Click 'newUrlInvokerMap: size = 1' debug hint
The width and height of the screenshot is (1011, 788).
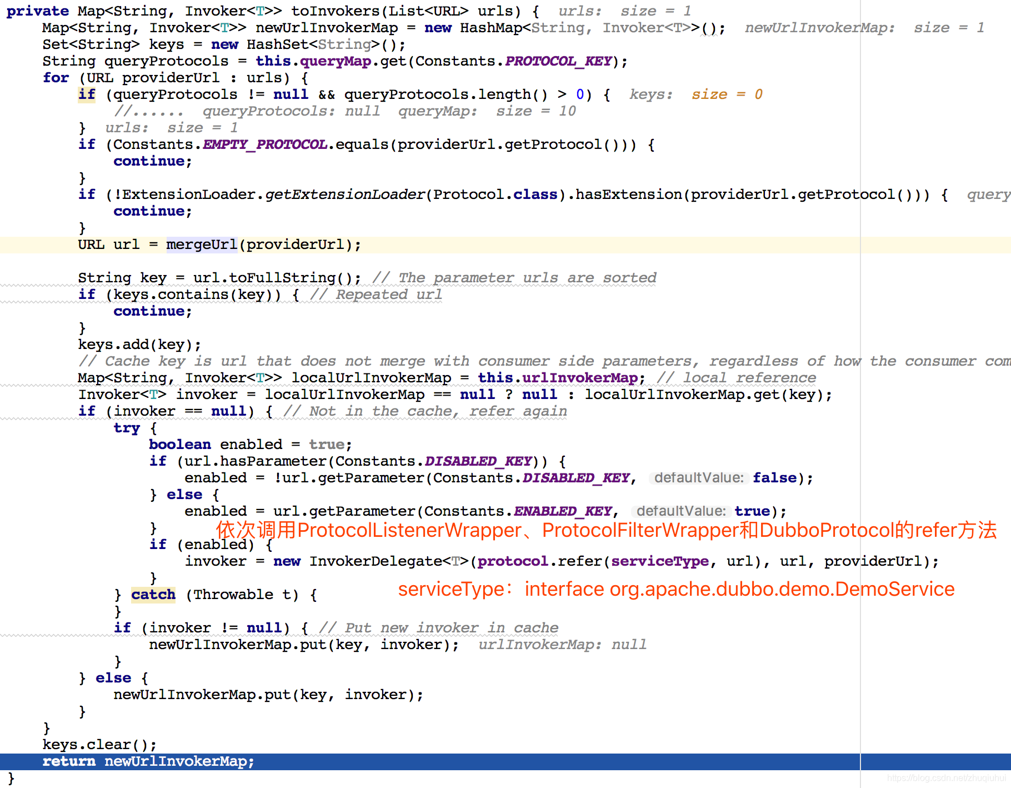(x=864, y=28)
